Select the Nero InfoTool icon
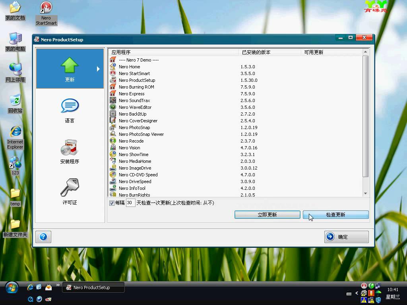The height and width of the screenshot is (305, 407). (x=112, y=188)
